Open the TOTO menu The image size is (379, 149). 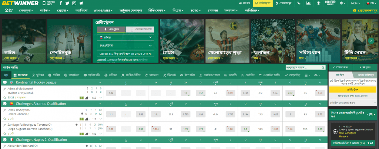196,10
